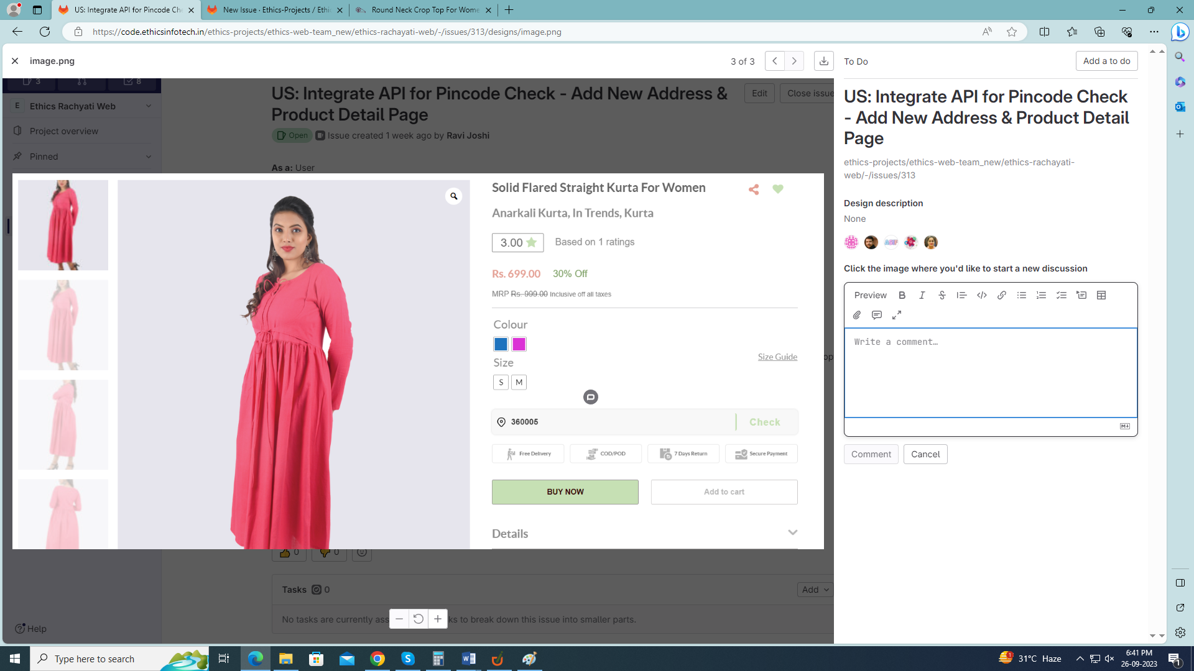The height and width of the screenshot is (671, 1194).
Task: Go to previous design arrow
Action: pos(774,61)
